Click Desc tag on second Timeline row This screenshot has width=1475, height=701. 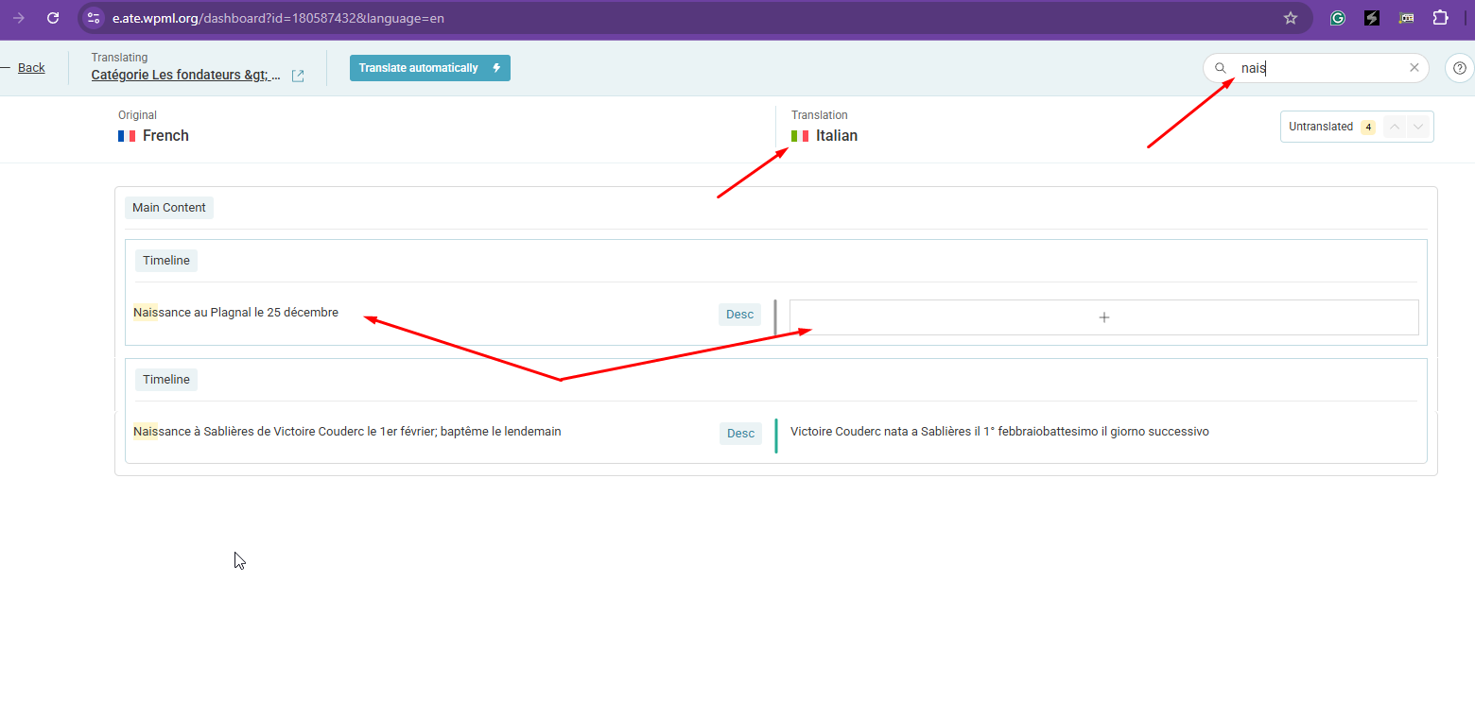coord(740,434)
